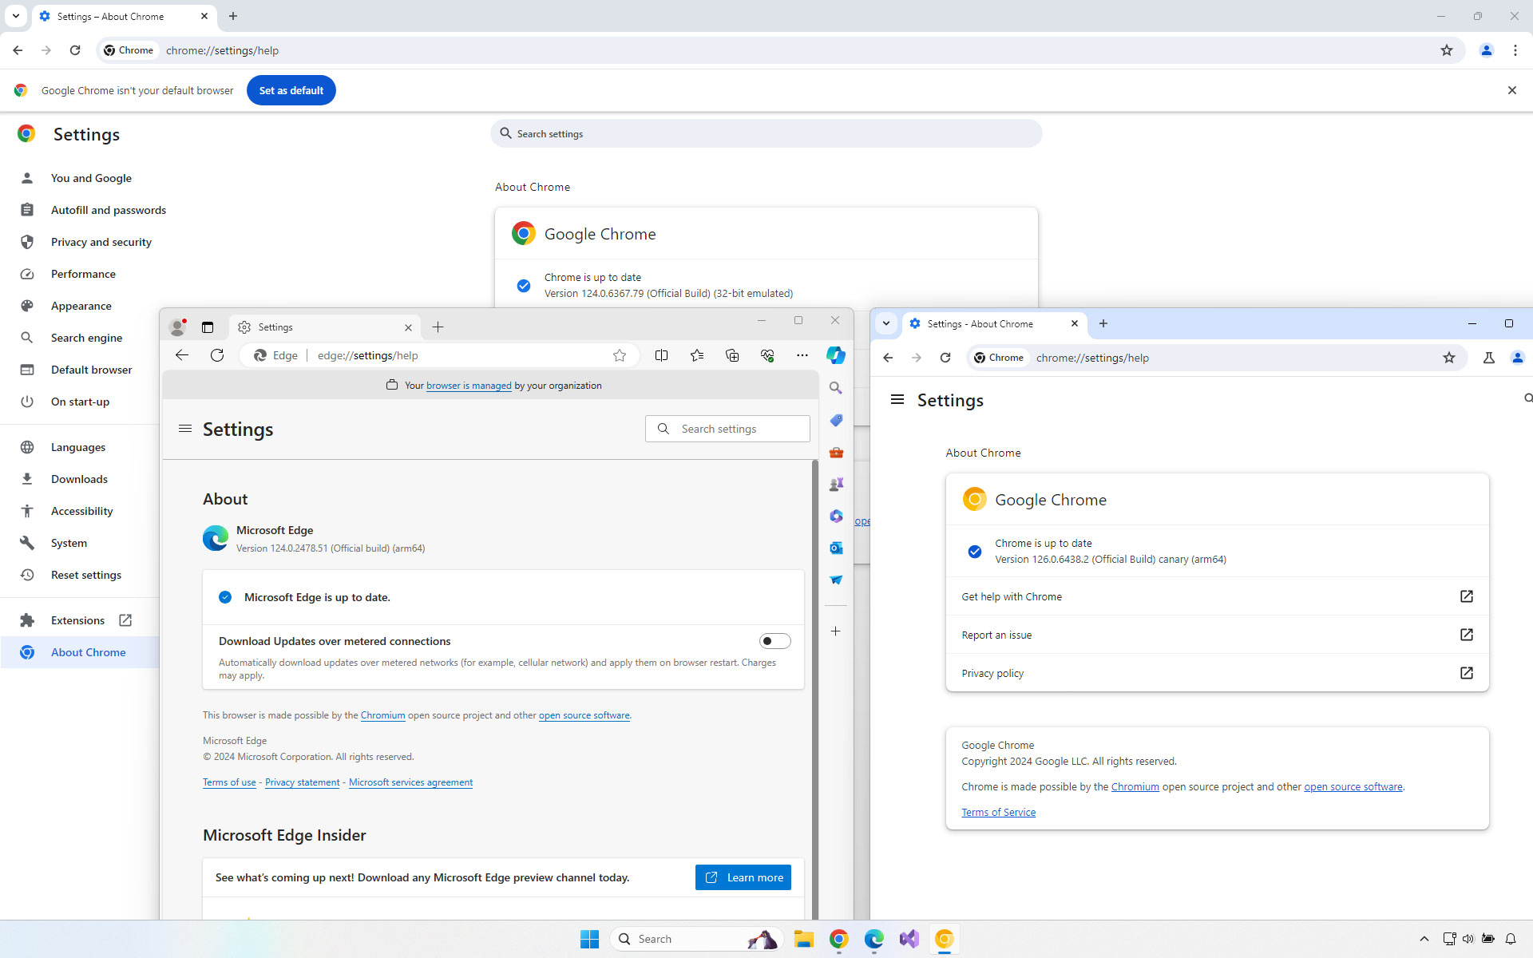Expand tab search in main Chrome window
Screen dimensions: 1533x958
16,16
